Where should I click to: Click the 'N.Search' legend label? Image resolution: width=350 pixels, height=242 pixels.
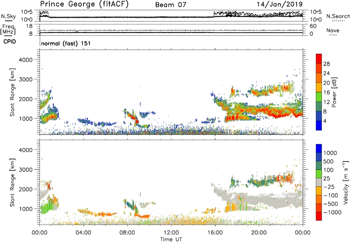338,16
